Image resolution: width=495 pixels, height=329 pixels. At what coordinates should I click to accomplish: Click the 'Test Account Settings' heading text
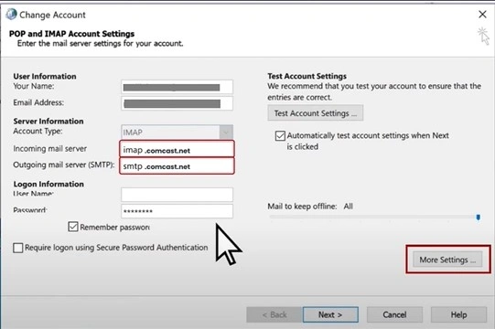(x=307, y=76)
